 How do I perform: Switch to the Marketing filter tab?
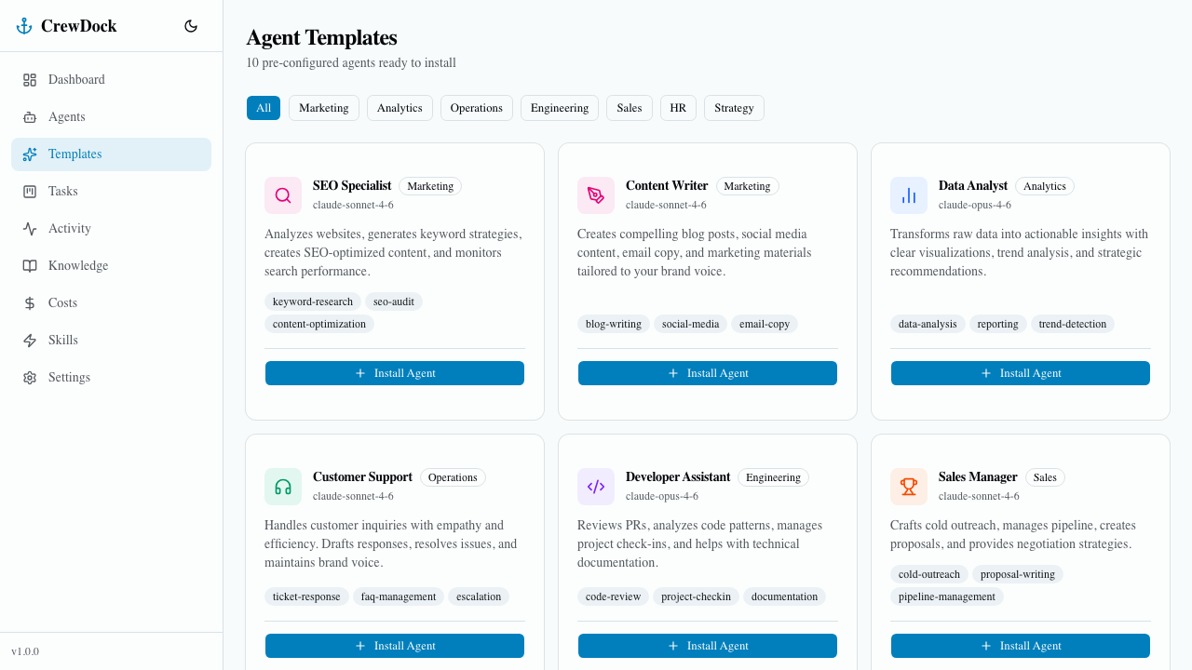point(323,108)
